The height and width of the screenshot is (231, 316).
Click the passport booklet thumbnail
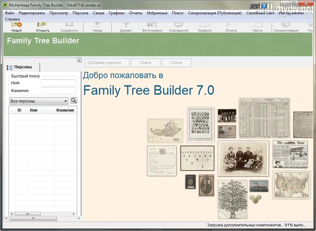tap(190, 182)
